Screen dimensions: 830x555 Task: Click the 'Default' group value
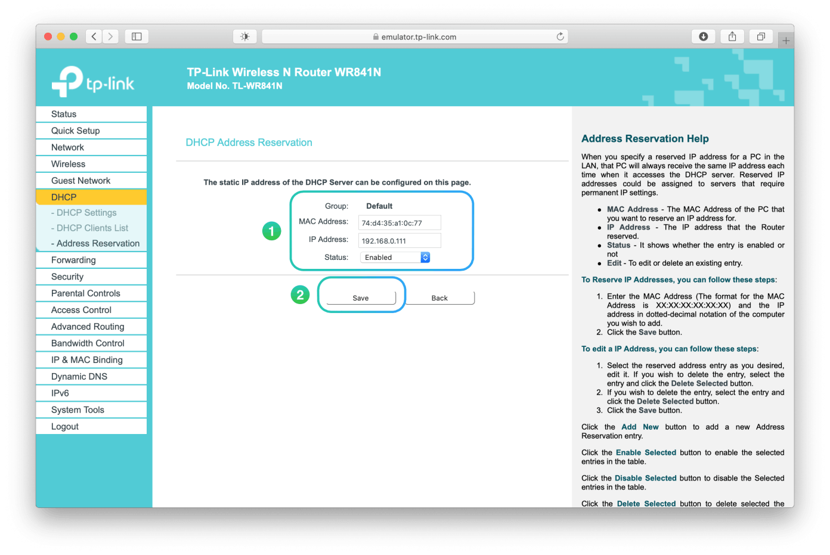pos(379,206)
